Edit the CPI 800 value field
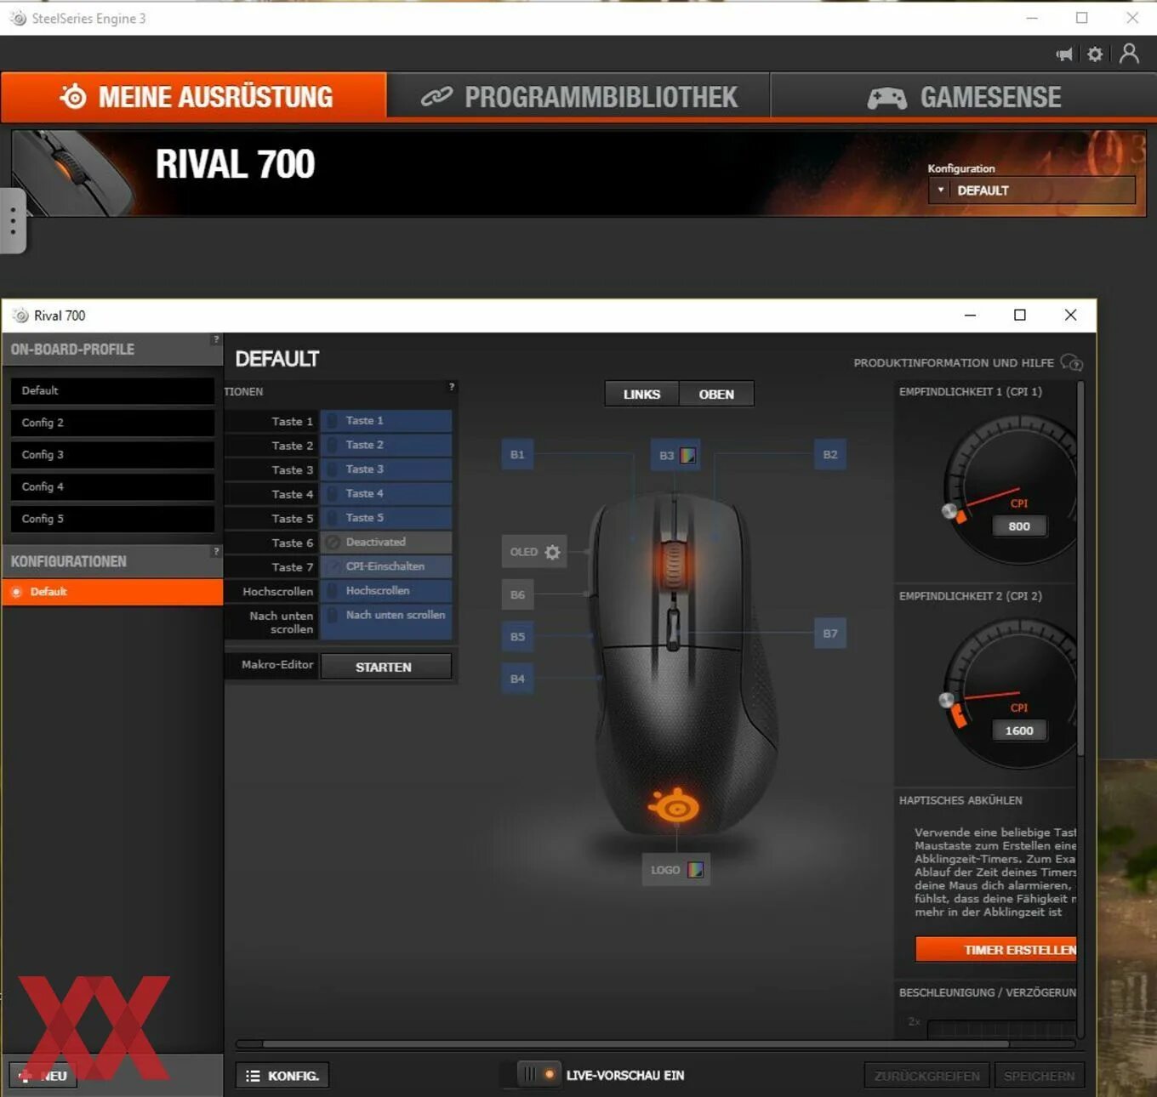Image resolution: width=1157 pixels, height=1097 pixels. pos(1019,526)
